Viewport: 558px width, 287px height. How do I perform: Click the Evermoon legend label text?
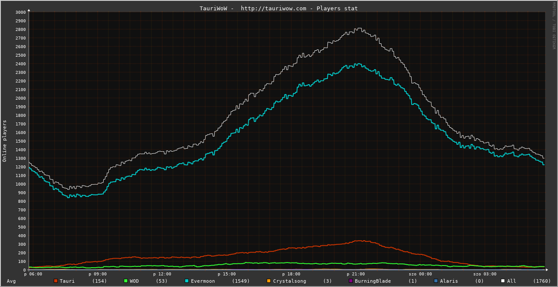203,281
